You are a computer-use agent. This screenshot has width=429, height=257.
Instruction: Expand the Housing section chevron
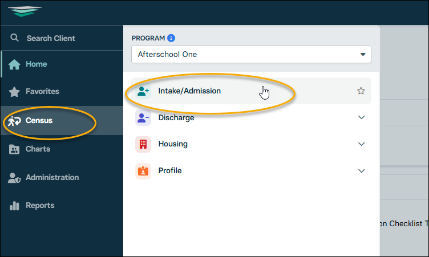click(361, 144)
